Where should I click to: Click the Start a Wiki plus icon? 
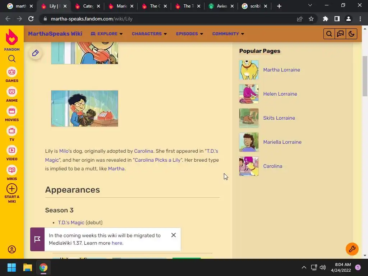[x=12, y=189]
